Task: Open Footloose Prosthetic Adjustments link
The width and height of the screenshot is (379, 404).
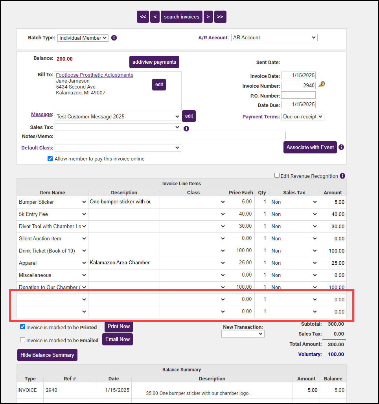Action: (94, 75)
